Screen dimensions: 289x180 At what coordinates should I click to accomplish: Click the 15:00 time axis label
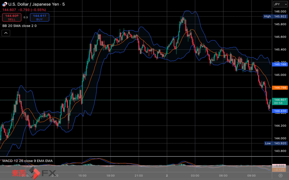coord(82,176)
